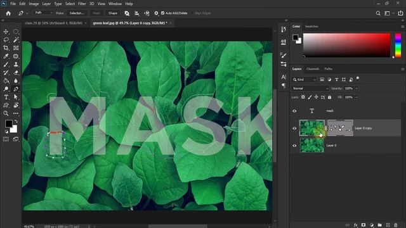This screenshot has height=228, width=406.
Task: Create a new group folder icon
Action: coord(379,225)
